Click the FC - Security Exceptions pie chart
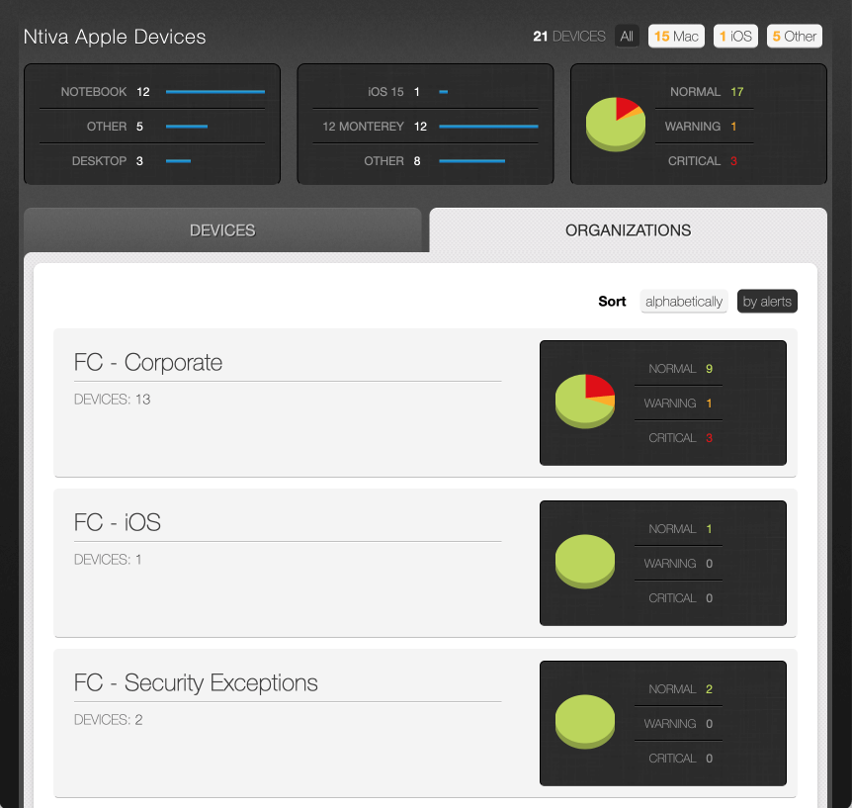 point(585,721)
